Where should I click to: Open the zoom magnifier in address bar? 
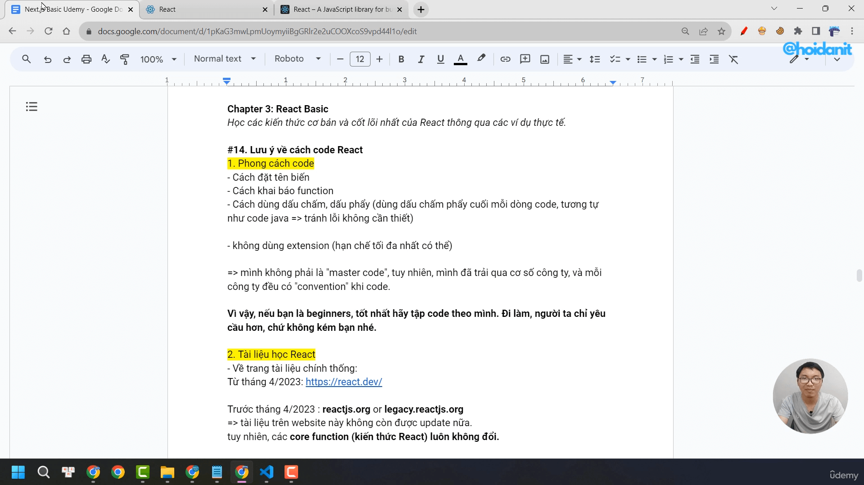(685, 31)
